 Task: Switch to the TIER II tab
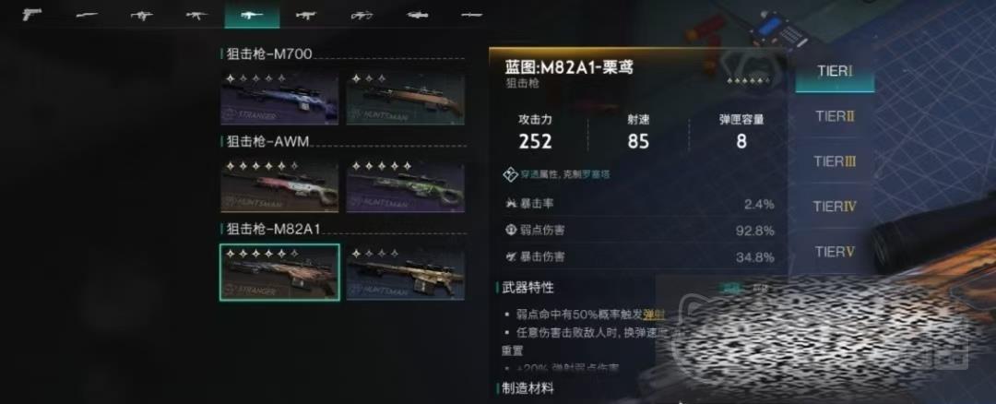[835, 116]
